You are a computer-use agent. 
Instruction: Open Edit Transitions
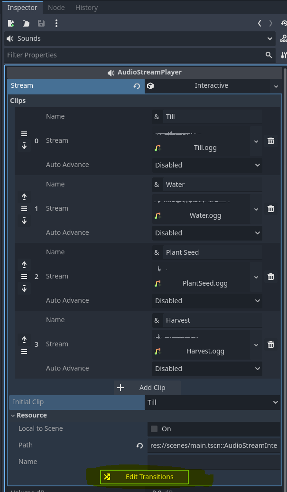pyautogui.click(x=144, y=476)
